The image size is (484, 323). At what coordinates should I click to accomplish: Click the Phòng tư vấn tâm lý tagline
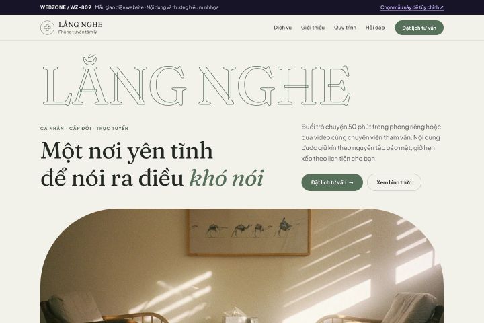pyautogui.click(x=77, y=32)
